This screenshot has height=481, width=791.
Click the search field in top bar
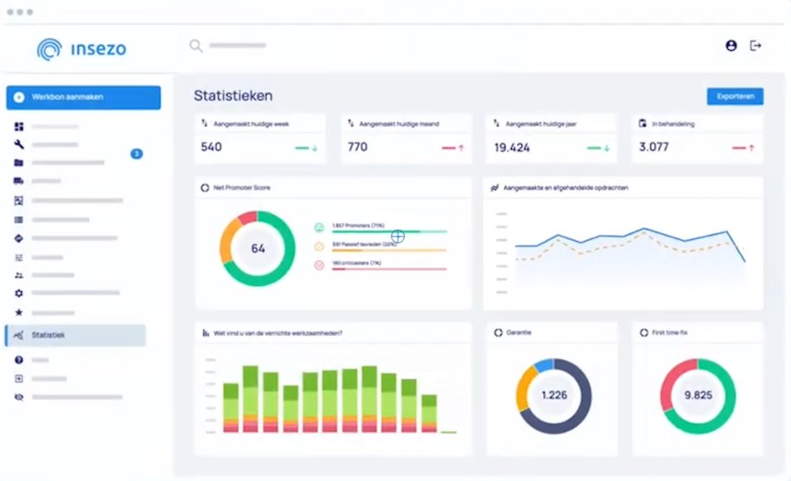click(x=233, y=46)
